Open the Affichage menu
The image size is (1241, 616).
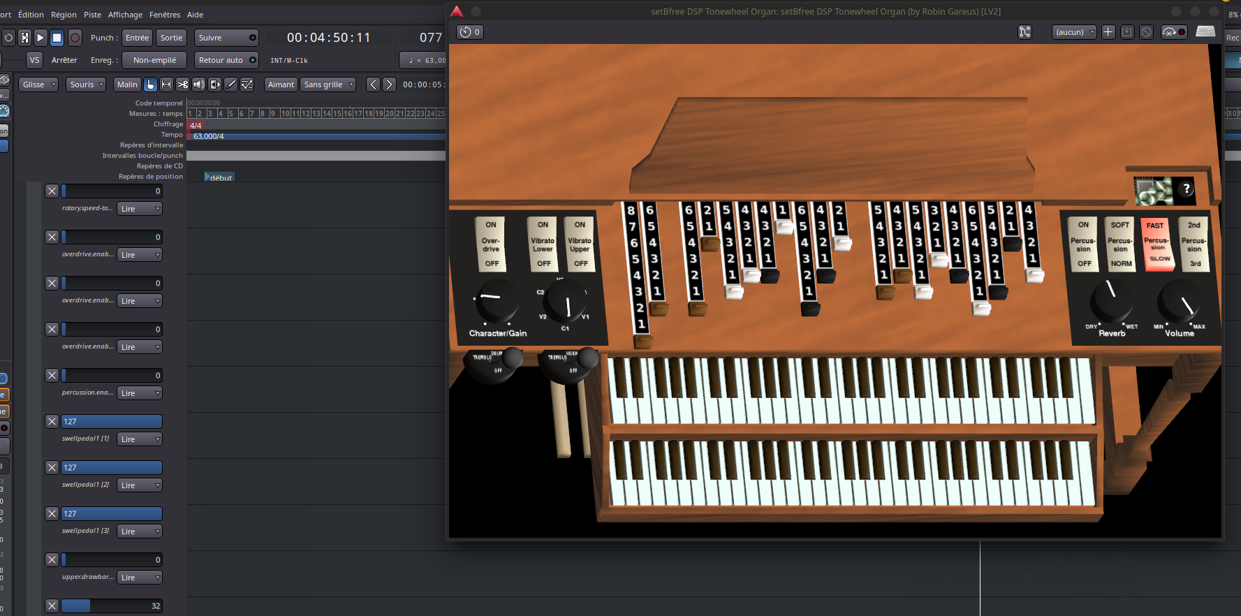pos(125,15)
